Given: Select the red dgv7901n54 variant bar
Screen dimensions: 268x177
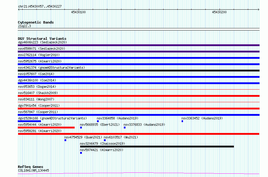Looking at the screenshot, I should (139, 109).
